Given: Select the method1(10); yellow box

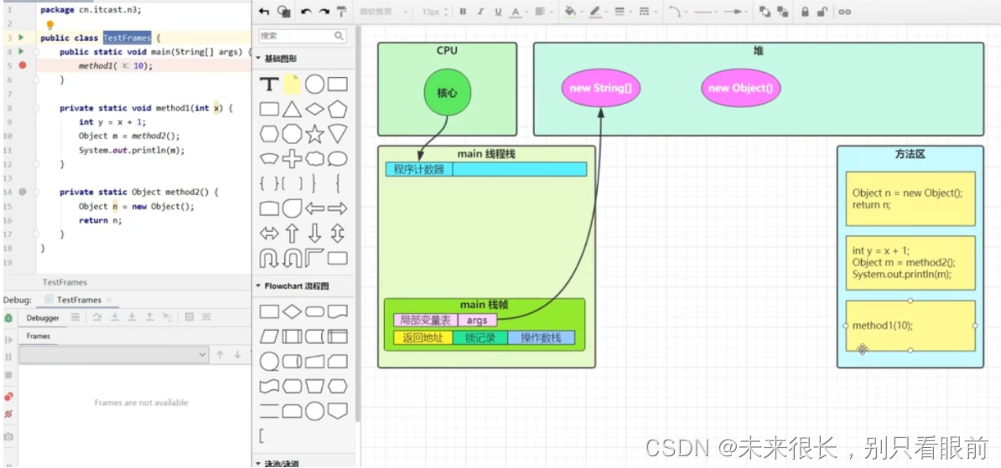Looking at the screenshot, I should coord(910,325).
